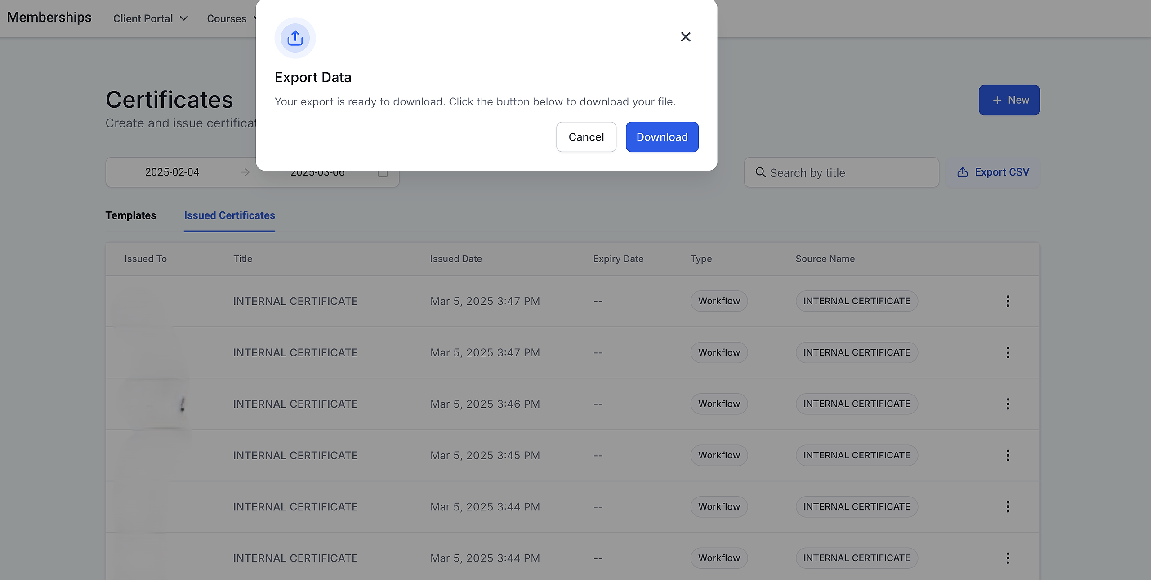This screenshot has width=1151, height=580.
Task: Click the Export CSV button
Action: tap(993, 172)
